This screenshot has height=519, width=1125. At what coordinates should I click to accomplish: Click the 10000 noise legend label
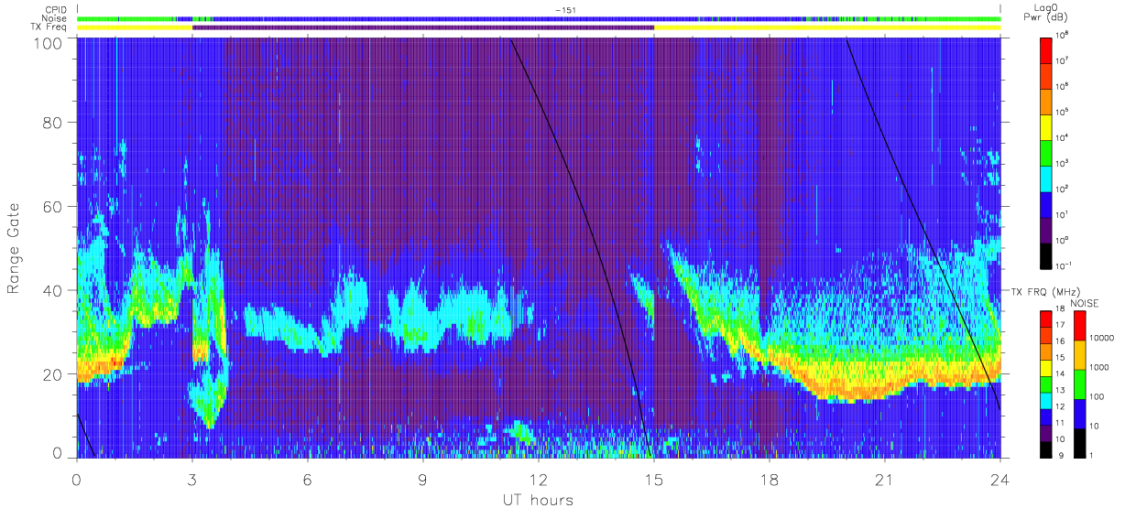[1101, 338]
